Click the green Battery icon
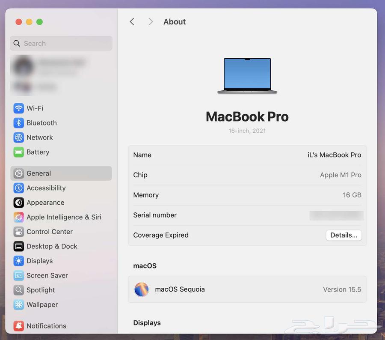 18,152
